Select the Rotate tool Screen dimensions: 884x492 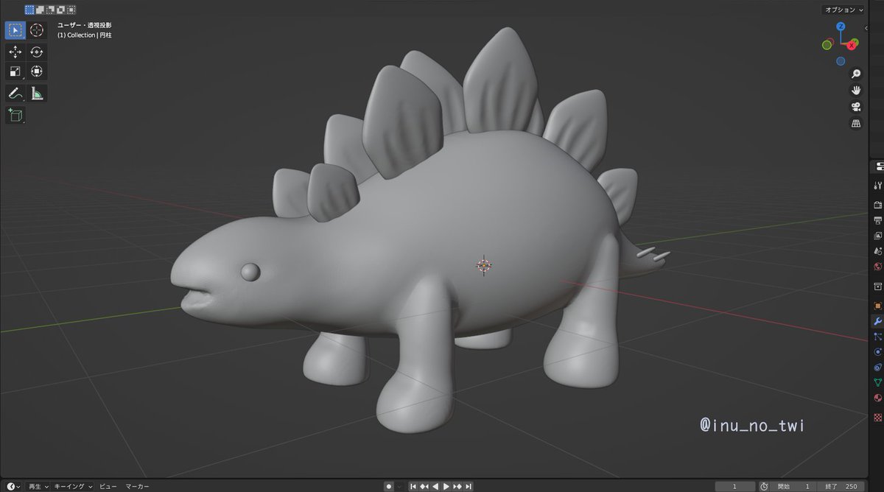tap(37, 52)
